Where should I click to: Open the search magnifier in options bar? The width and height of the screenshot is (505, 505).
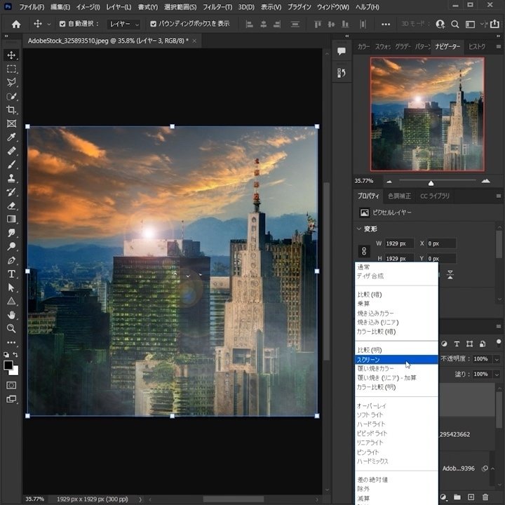coord(454,24)
